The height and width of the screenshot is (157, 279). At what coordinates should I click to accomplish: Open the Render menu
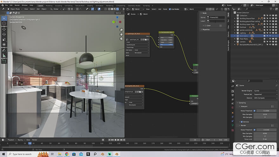pyautogui.click(x=17, y=5)
